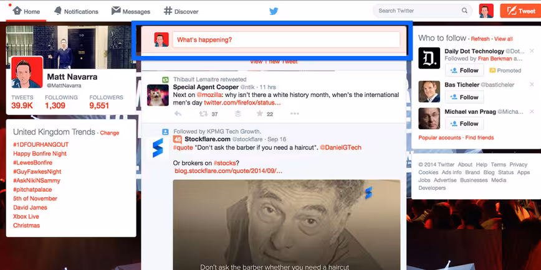The image size is (541, 270).
Task: Open the barber haircut tweet image
Action: pyautogui.click(x=287, y=225)
